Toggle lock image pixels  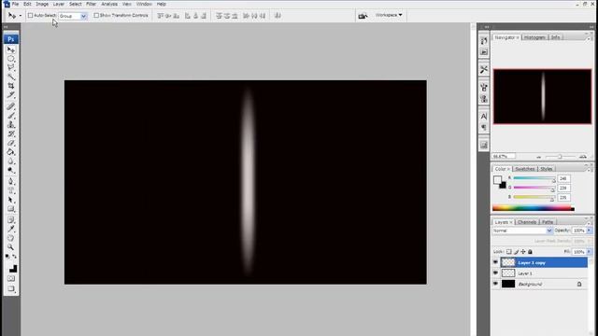(x=517, y=251)
